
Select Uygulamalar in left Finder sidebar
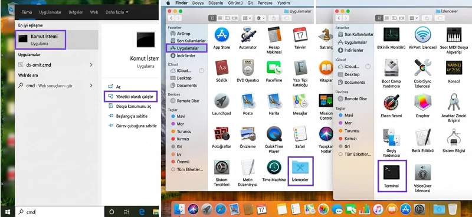coord(186,48)
